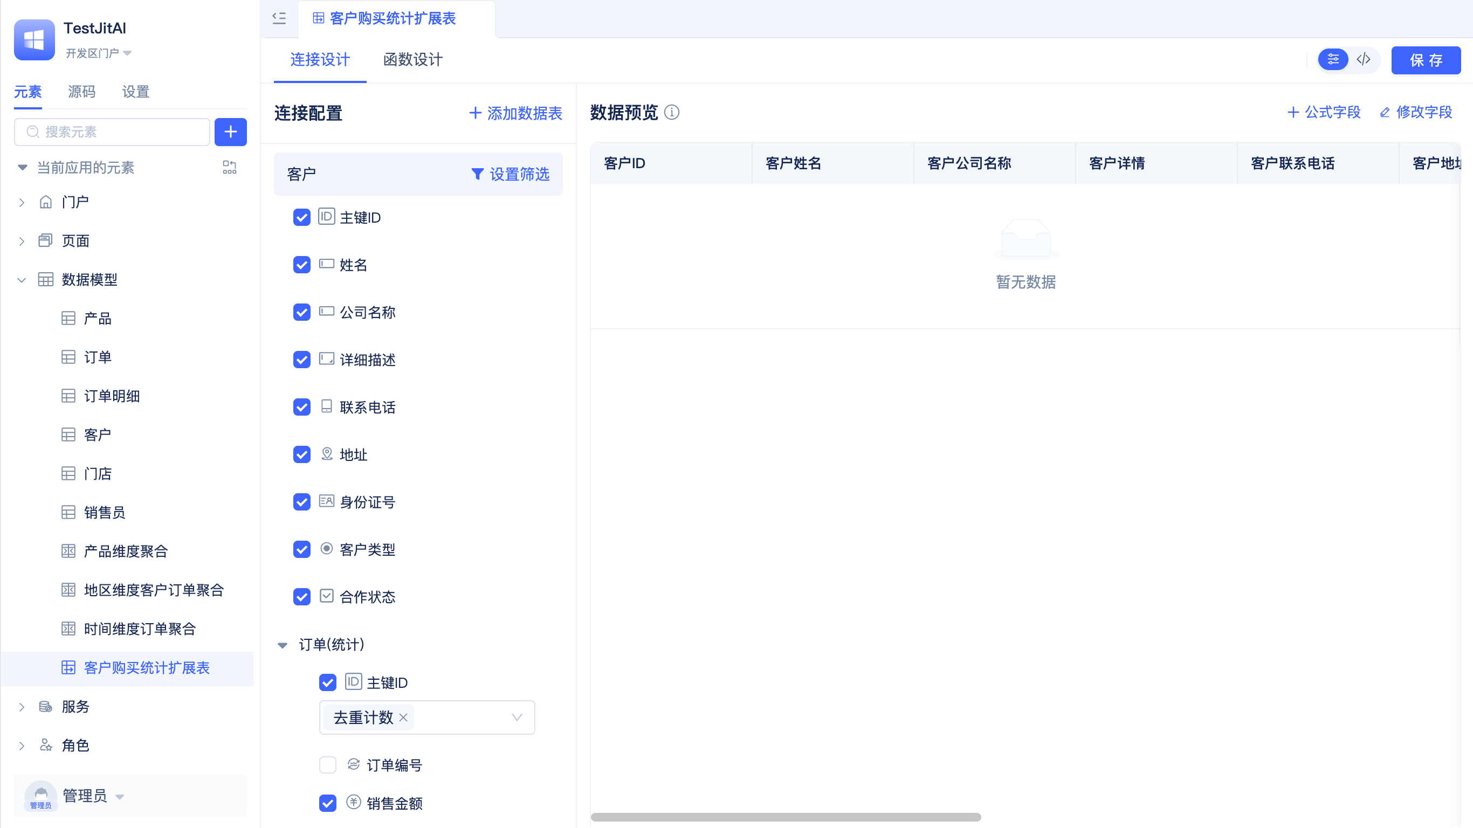1473x828 pixels.
Task: Click the 地址 location pin icon
Action: 327,454
